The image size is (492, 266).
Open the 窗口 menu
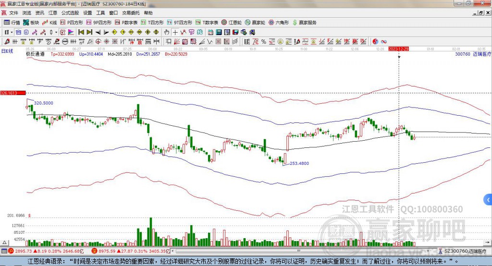[113, 13]
